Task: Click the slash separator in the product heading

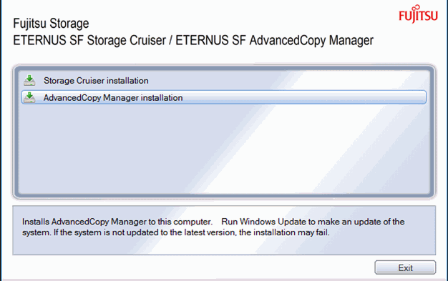Action: (170, 40)
